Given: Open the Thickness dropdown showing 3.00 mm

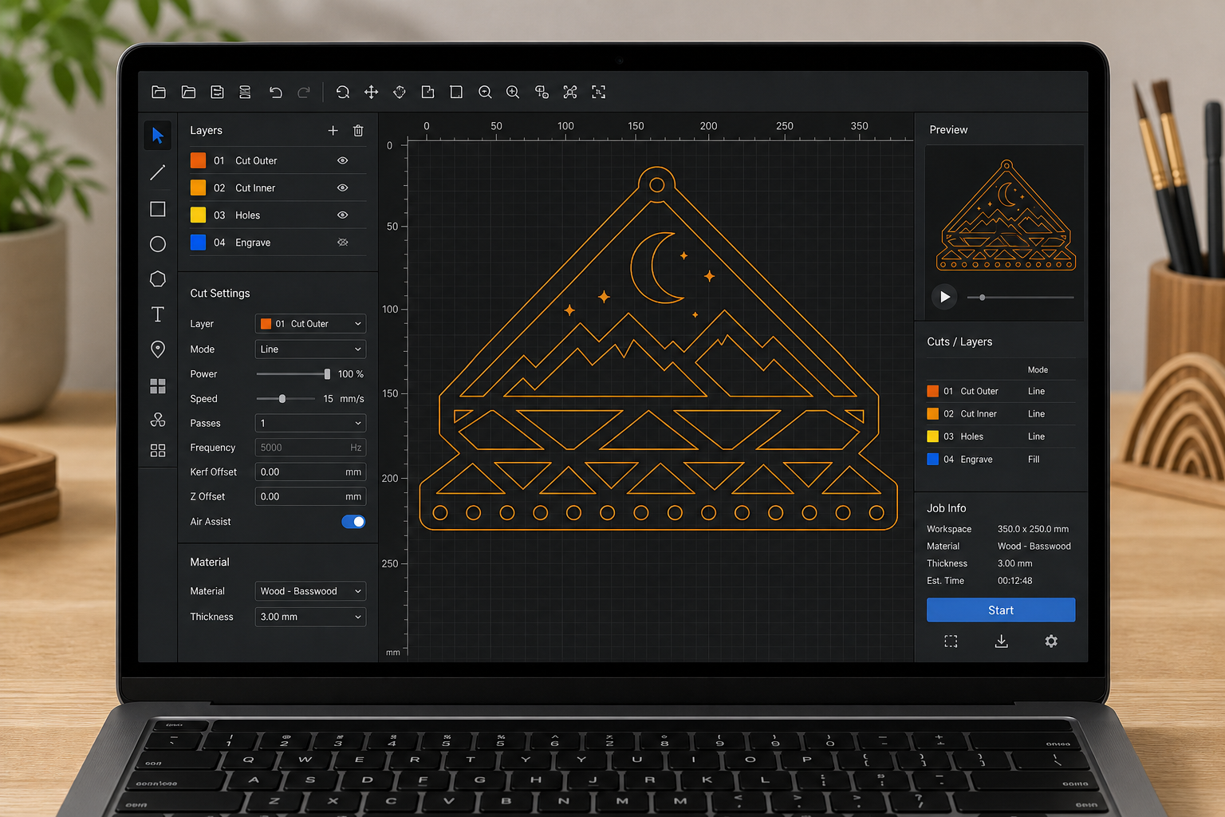Looking at the screenshot, I should point(310,617).
